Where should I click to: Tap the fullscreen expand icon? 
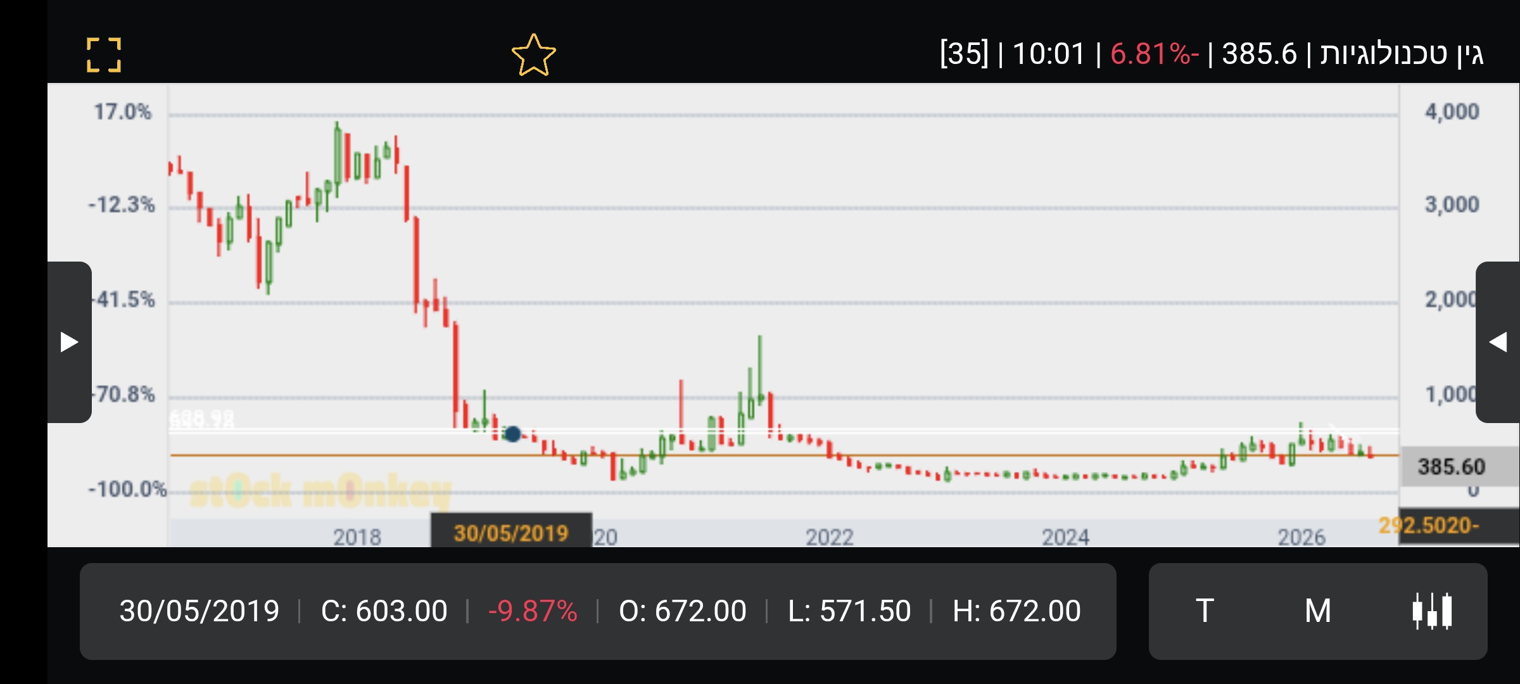[104, 54]
